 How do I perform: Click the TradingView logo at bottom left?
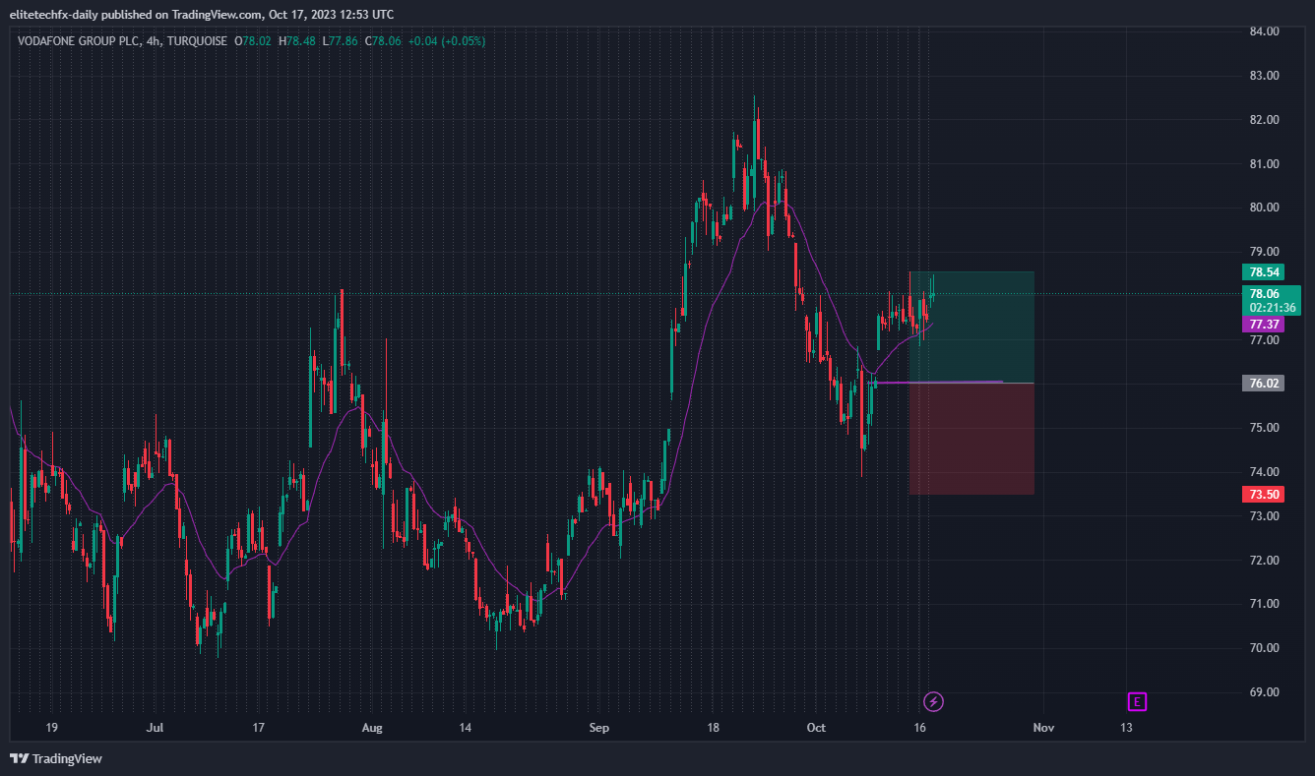click(56, 758)
